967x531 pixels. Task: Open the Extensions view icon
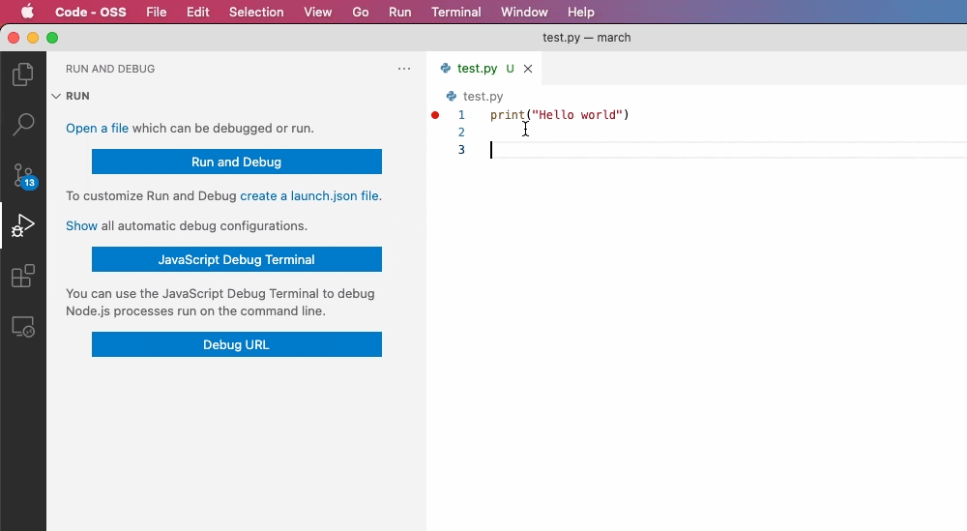(23, 277)
